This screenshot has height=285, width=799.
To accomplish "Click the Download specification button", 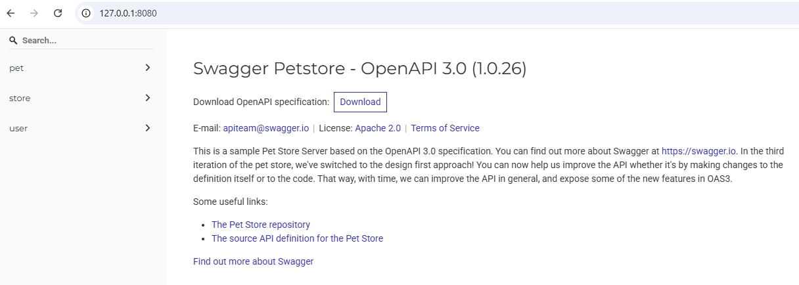I will tap(360, 102).
